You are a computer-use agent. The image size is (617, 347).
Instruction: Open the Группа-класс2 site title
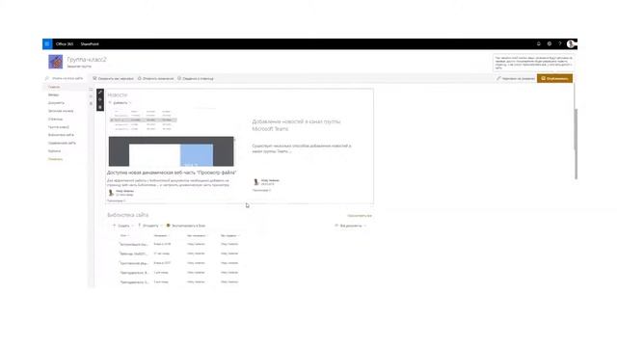click(x=87, y=60)
